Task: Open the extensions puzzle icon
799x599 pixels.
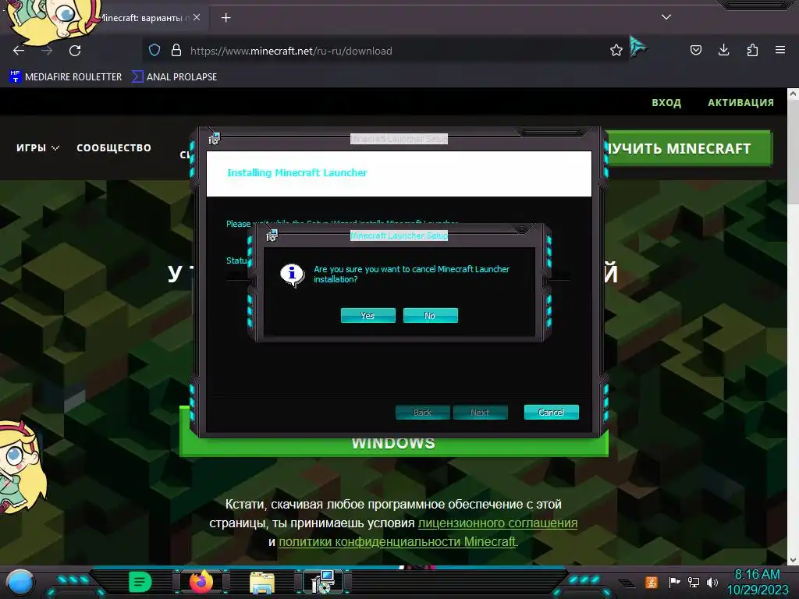Action: coord(752,51)
